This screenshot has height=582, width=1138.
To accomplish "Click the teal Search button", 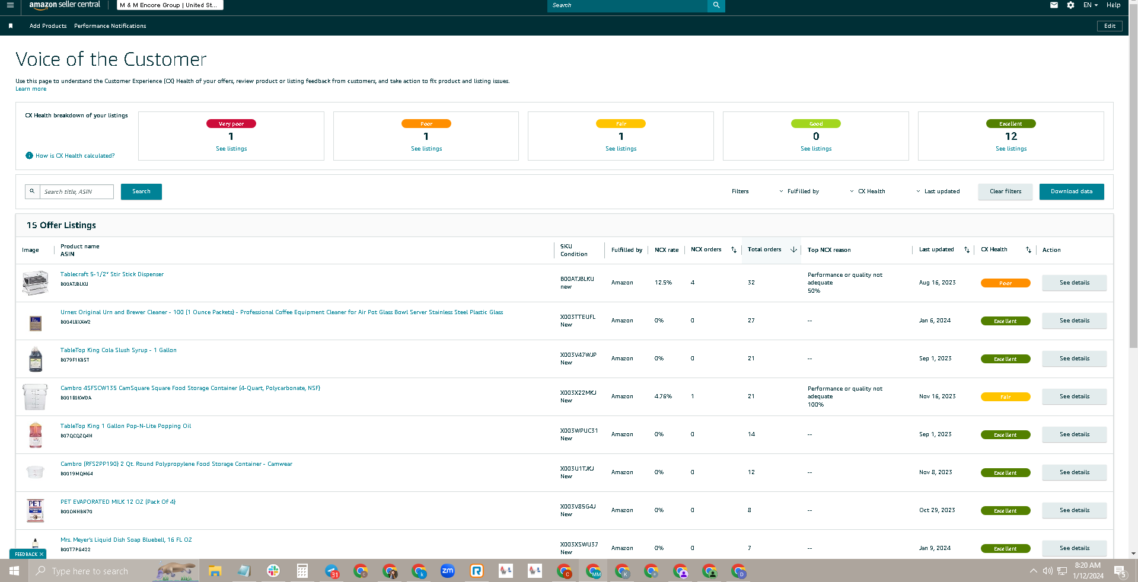I will [141, 191].
